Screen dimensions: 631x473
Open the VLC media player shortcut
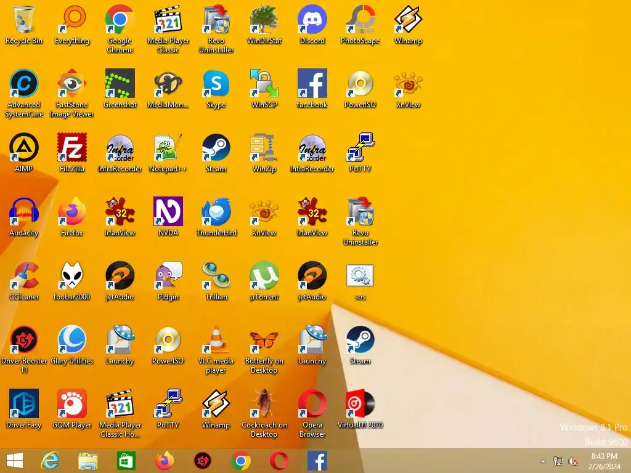[x=216, y=350]
